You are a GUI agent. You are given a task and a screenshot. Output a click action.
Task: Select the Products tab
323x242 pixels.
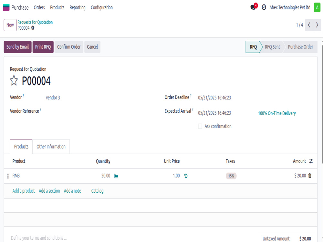21,147
